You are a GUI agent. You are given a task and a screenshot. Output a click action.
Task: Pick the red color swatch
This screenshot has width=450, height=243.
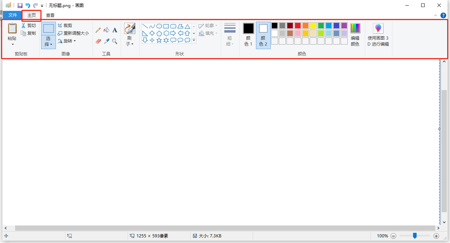298,26
